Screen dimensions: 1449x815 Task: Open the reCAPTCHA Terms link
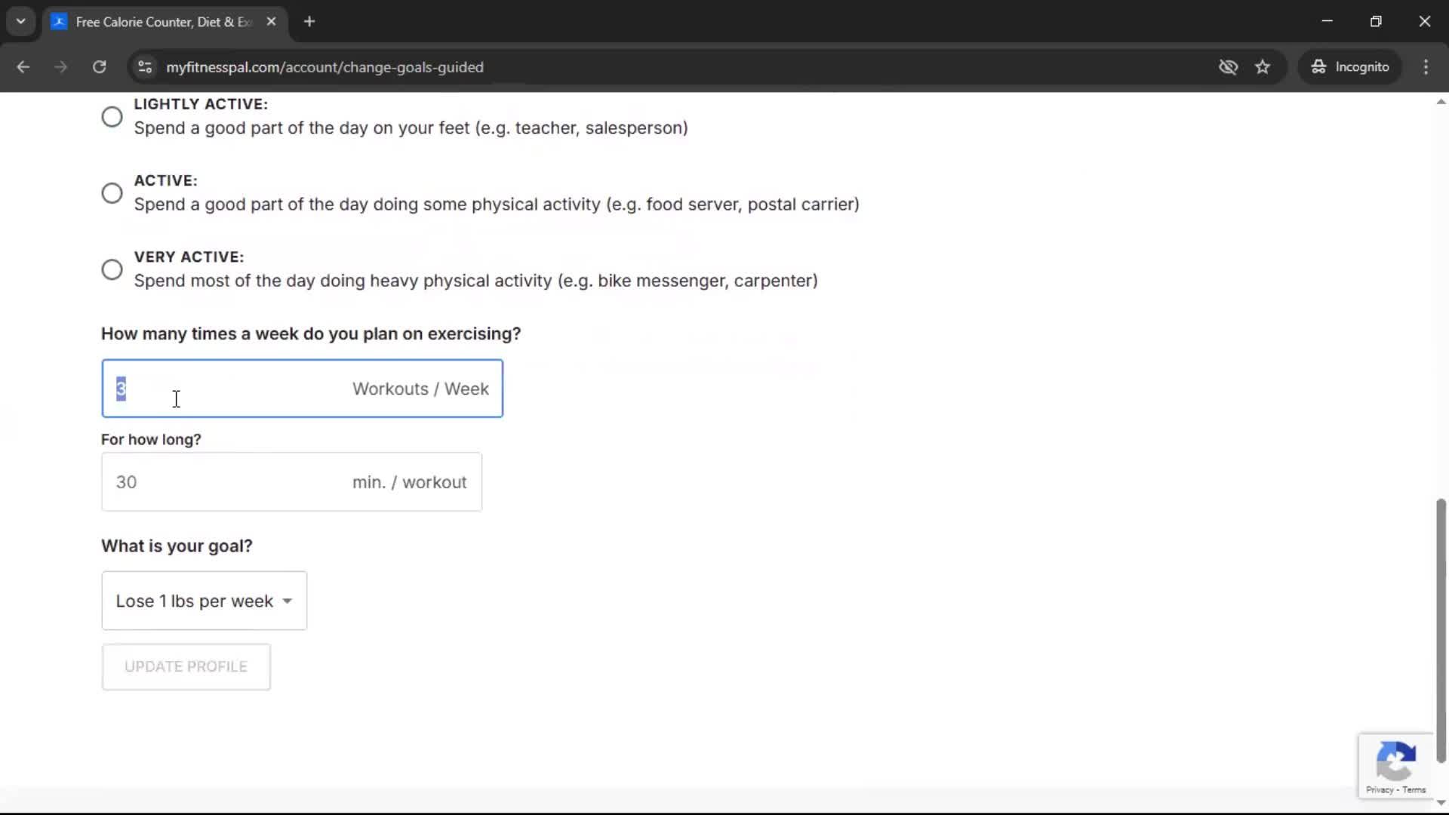1414,790
